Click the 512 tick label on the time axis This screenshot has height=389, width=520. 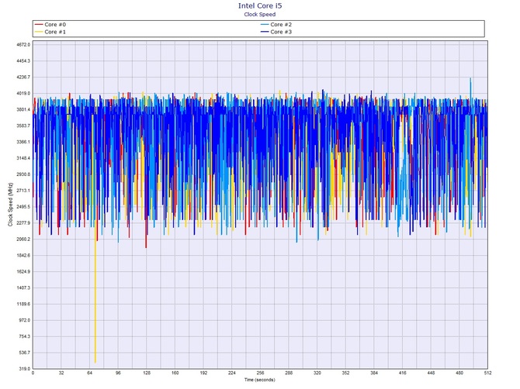point(487,374)
